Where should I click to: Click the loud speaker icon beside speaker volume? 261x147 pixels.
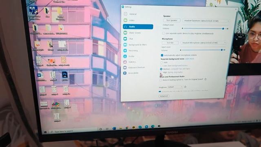pos(228,29)
